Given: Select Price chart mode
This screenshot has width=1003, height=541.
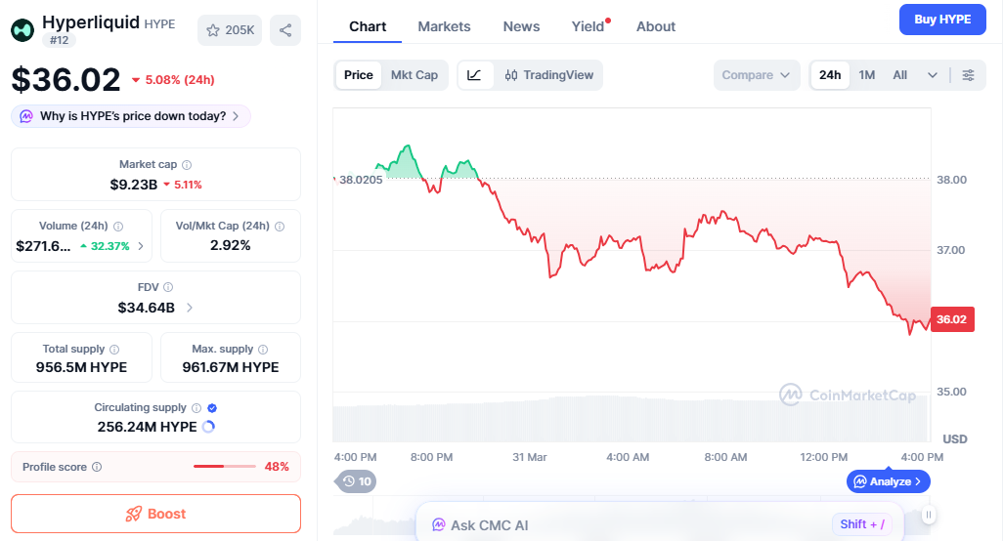Looking at the screenshot, I should (358, 75).
